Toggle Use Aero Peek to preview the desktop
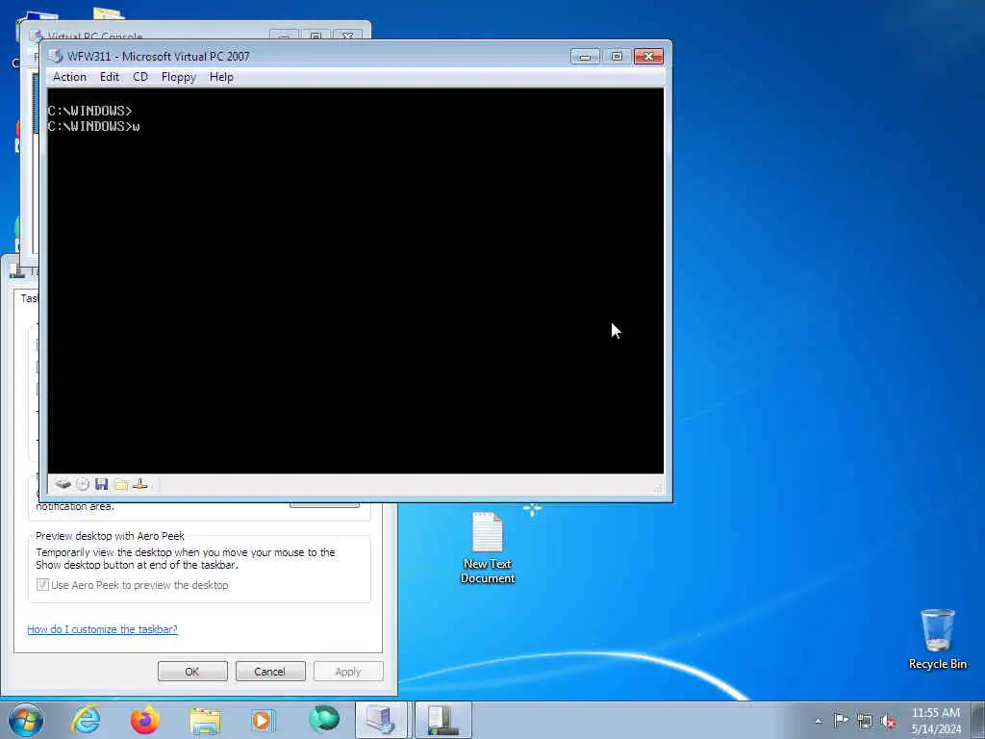 tap(42, 585)
